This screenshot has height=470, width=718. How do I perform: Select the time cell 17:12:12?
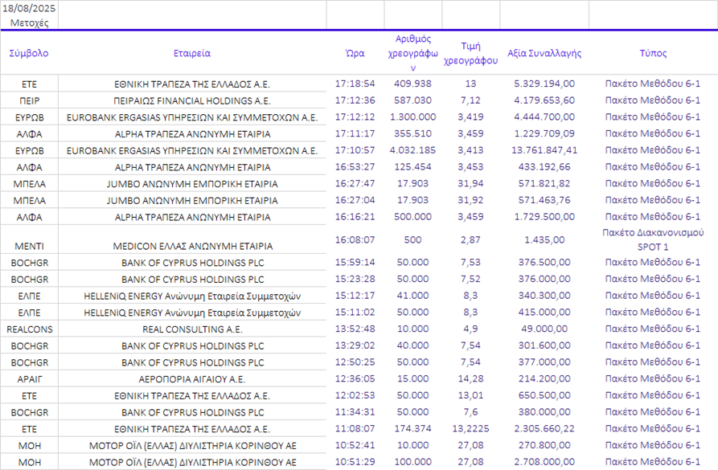point(355,116)
